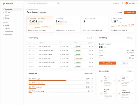Click the New API key button
This screenshot has width=139, height=105.
click(x=130, y=12)
